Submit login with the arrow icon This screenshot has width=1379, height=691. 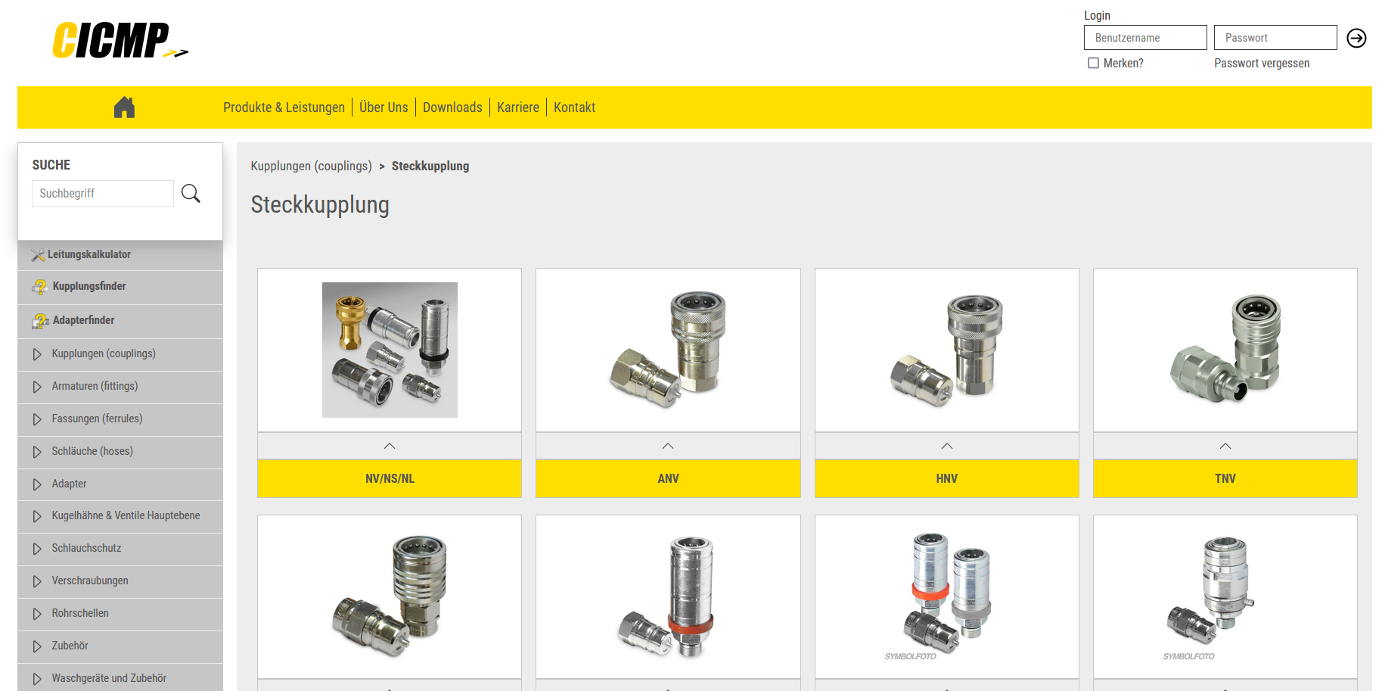pyautogui.click(x=1356, y=38)
